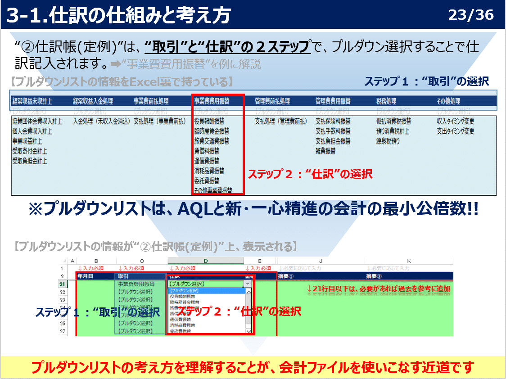506x379 pixels.
Task: Click the 雑費振替 entry
Action: tap(325, 151)
